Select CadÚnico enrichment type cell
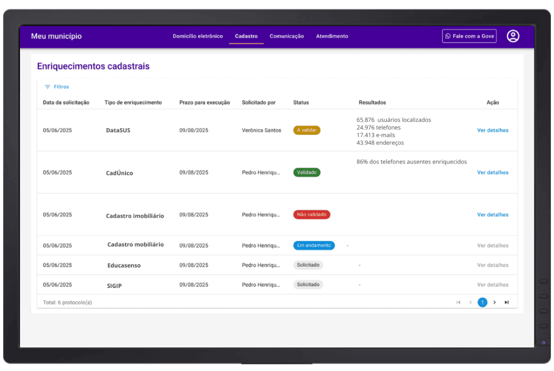This screenshot has height=371, width=554. coord(120,173)
